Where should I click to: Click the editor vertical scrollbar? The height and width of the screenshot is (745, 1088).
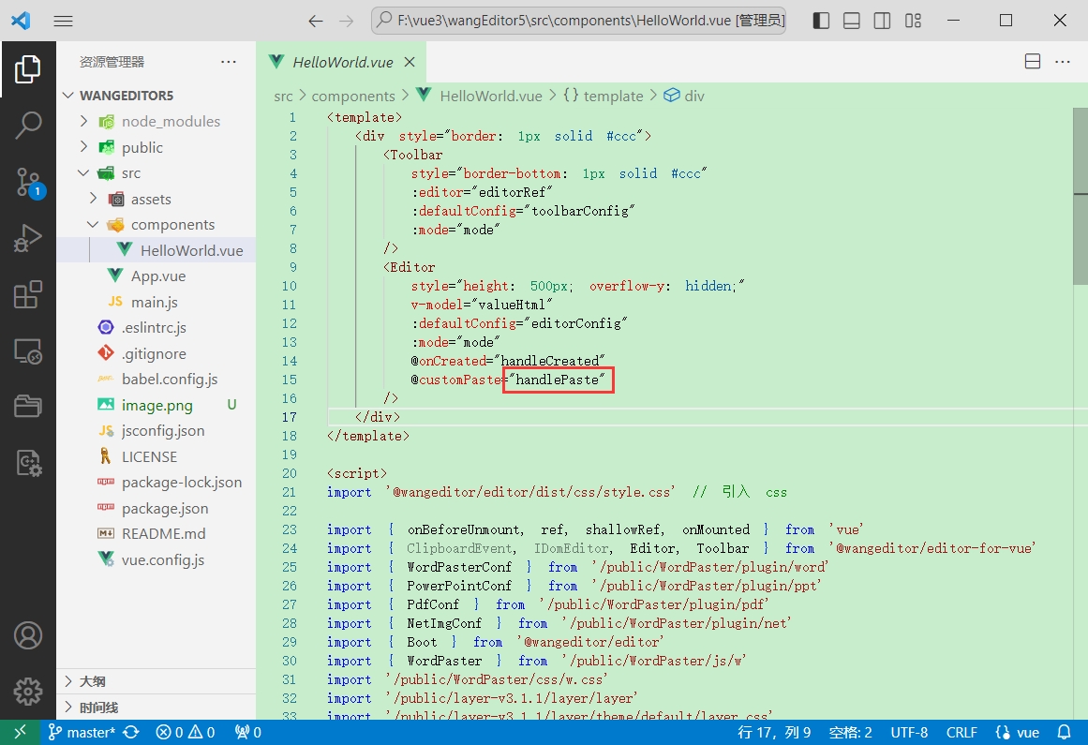(1080, 197)
